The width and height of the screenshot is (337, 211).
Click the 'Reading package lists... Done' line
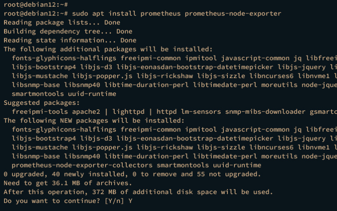pos(62,22)
